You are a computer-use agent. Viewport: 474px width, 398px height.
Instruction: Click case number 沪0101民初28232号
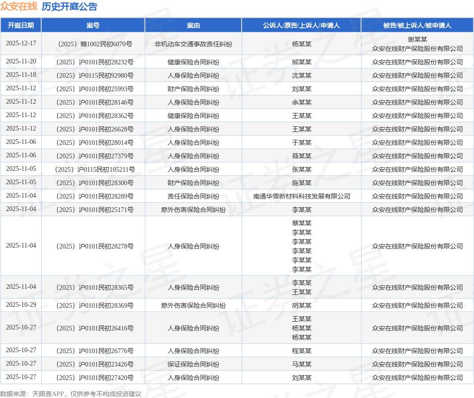[x=95, y=62]
